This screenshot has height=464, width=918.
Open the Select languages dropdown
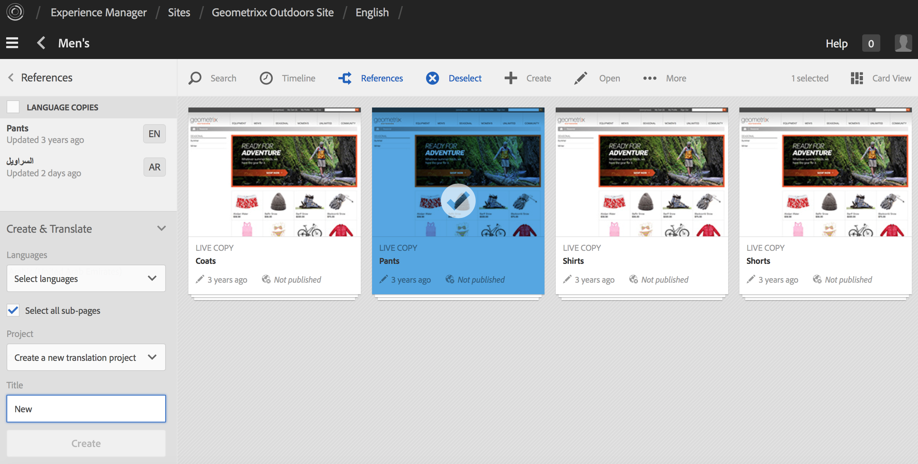86,279
